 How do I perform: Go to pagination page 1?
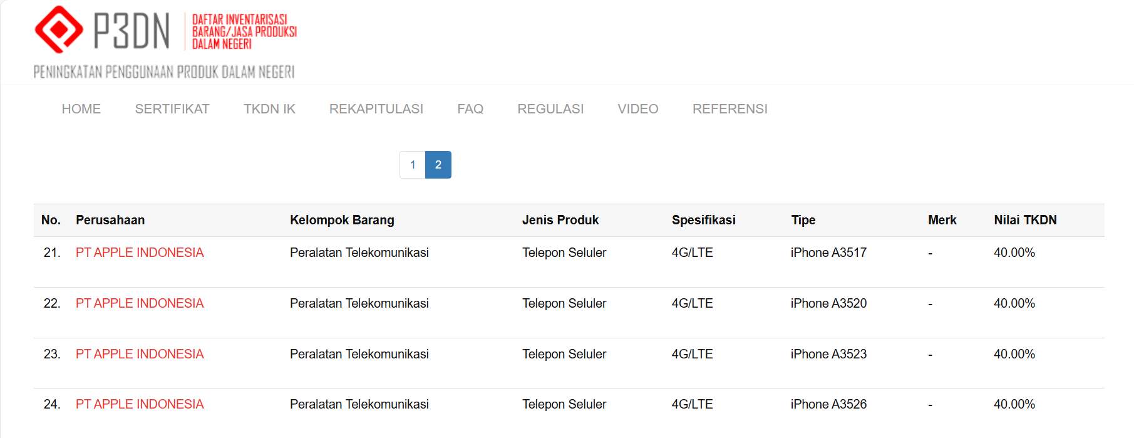413,165
